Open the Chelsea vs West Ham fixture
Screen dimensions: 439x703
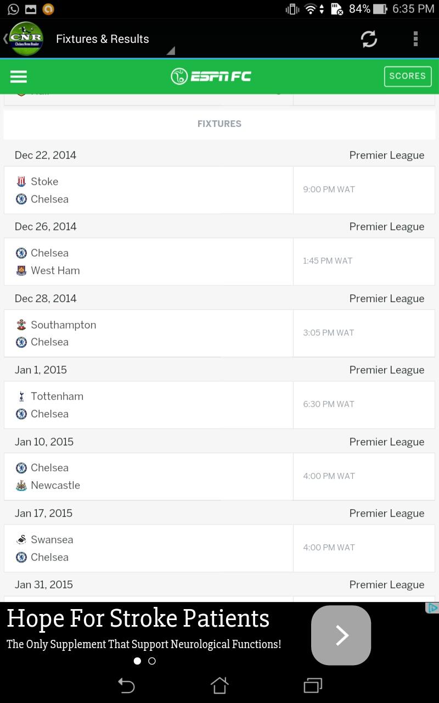click(219, 261)
